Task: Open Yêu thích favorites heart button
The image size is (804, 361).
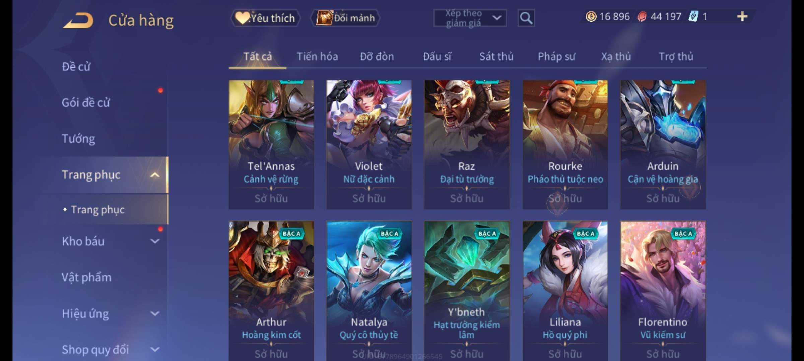Action: click(x=266, y=18)
